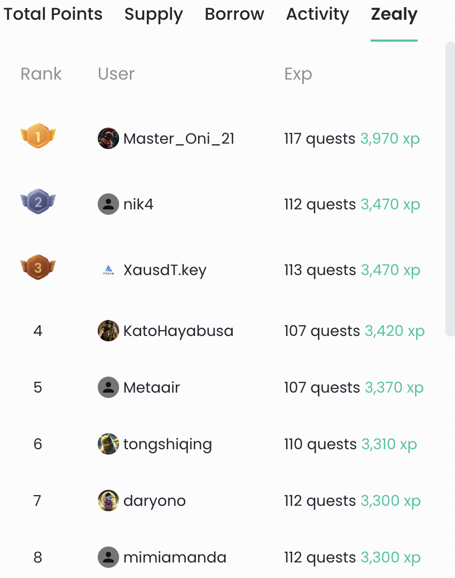Click the gold rank 1 medal badge

click(38, 136)
